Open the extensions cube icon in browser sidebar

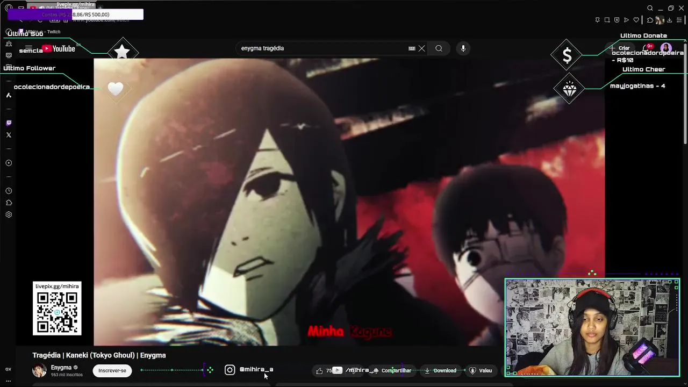pos(9,203)
